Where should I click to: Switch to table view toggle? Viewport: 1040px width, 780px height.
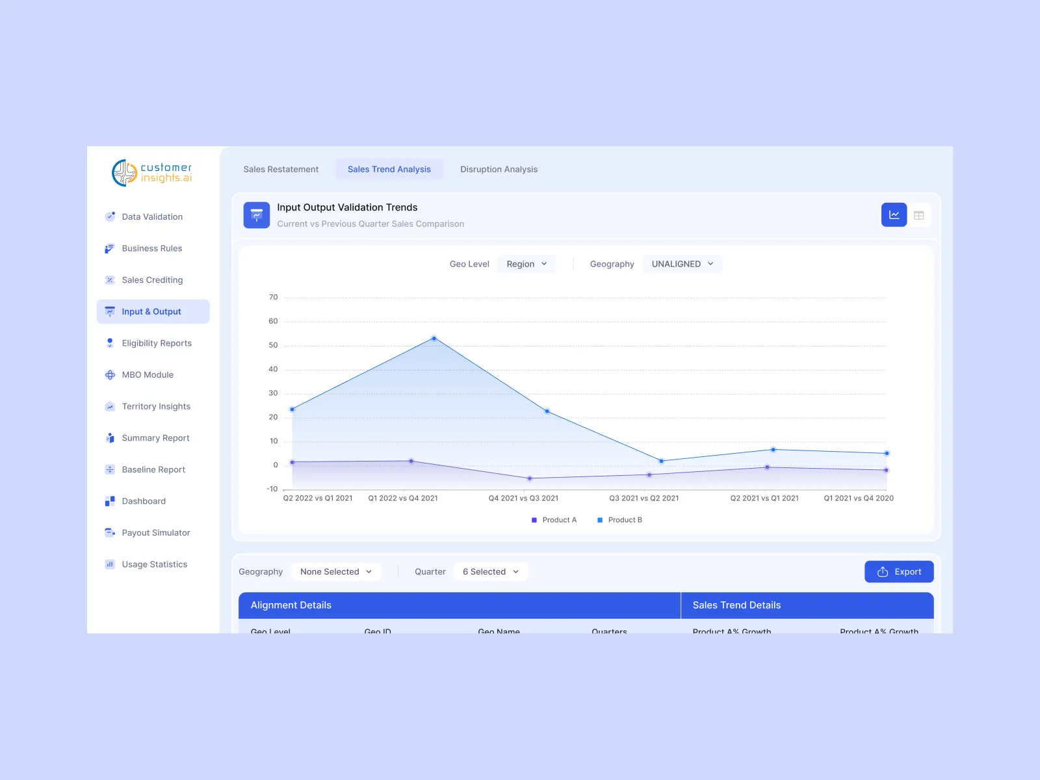(918, 215)
